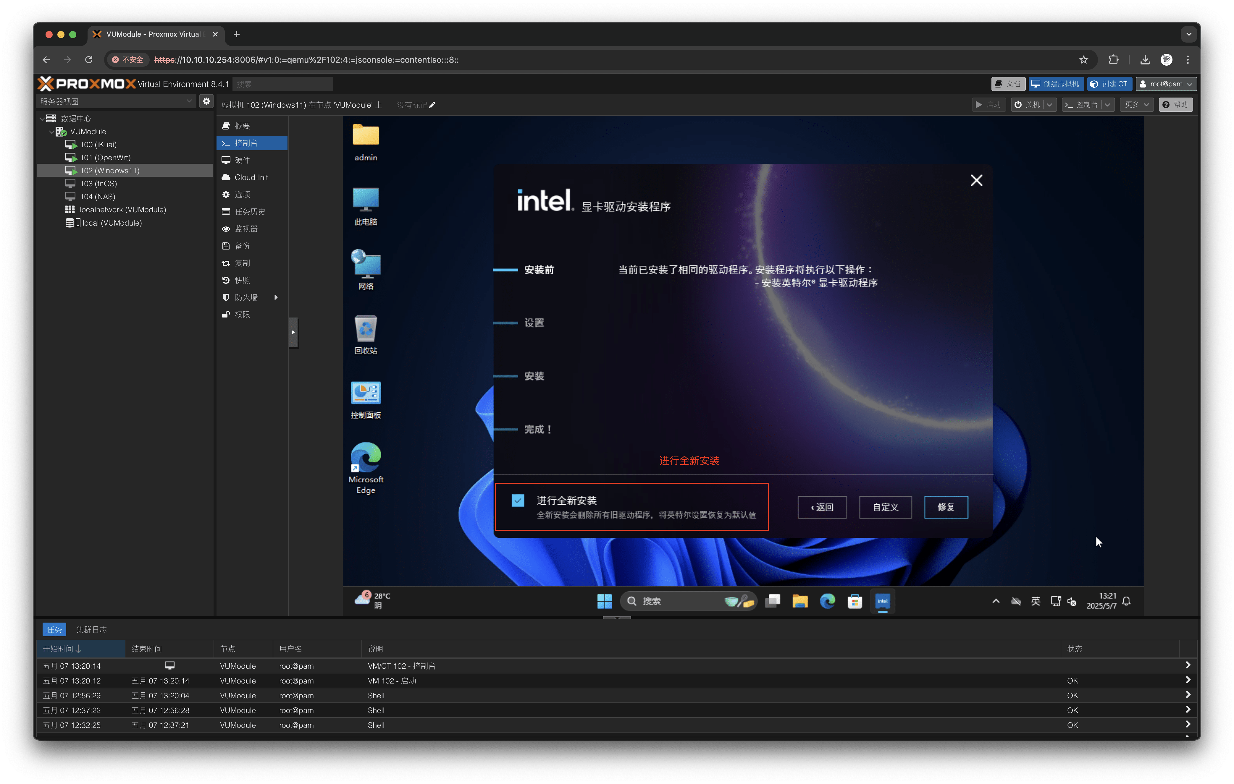Click the Intel installer taskbar icon
This screenshot has height=784, width=1234.
(x=882, y=601)
